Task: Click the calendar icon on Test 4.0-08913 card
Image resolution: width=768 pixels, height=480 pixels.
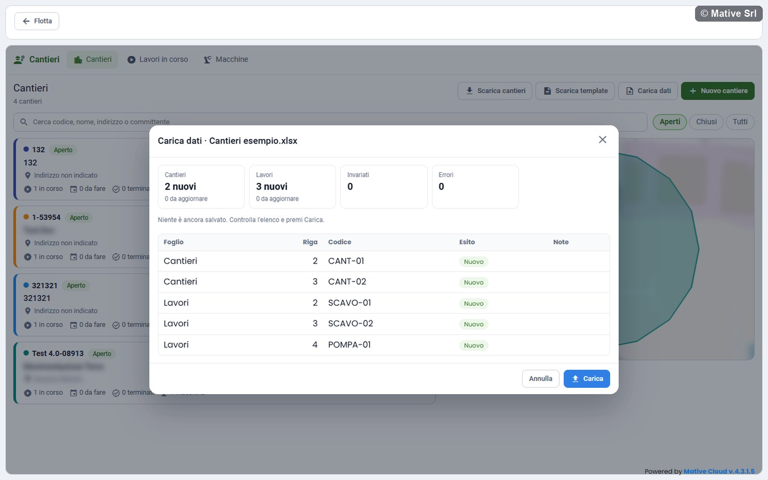Action: [73, 393]
